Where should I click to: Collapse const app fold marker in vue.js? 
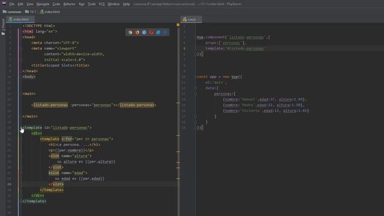196,77
